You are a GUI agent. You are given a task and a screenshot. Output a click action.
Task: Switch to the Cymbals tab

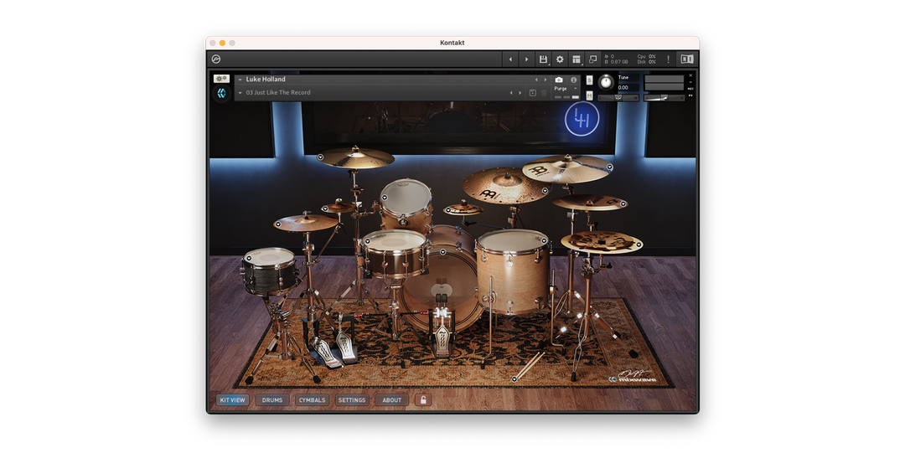coord(313,400)
